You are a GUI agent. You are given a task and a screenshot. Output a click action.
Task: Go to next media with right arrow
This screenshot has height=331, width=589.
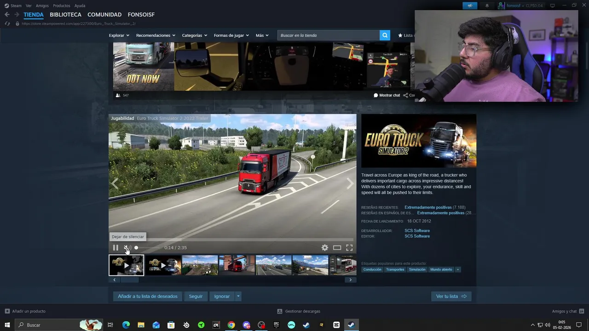tap(350, 183)
